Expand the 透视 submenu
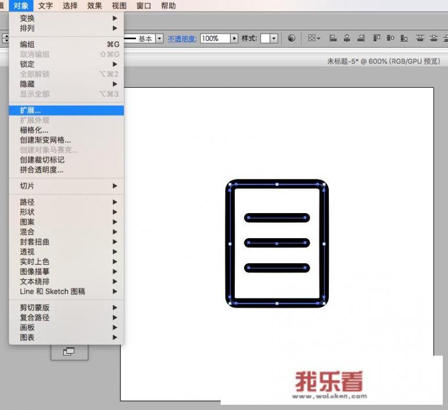This screenshot has width=448, height=410. coord(66,252)
